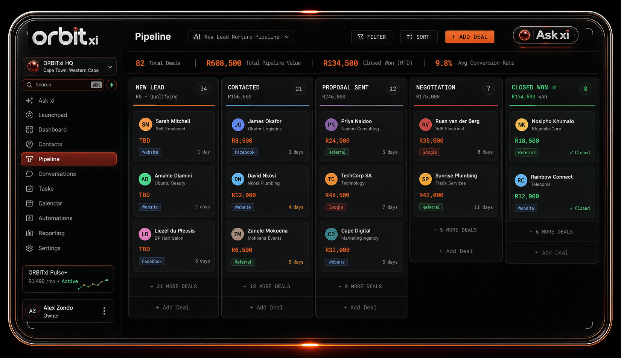Click the AZ user avatar
The height and width of the screenshot is (358, 621).
coord(32,311)
